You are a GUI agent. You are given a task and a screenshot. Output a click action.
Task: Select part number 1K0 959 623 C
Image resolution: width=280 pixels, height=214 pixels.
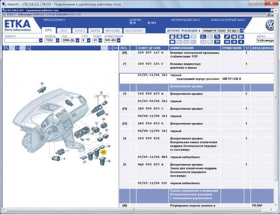tap(150, 108)
